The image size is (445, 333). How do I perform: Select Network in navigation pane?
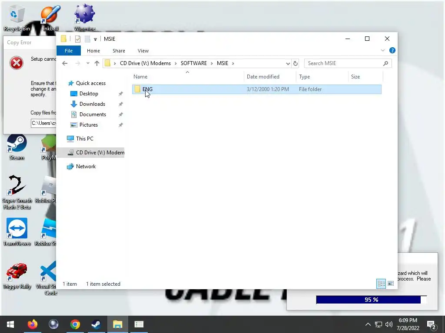click(86, 166)
